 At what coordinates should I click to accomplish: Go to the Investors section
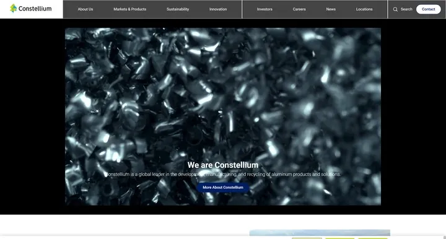(x=265, y=9)
